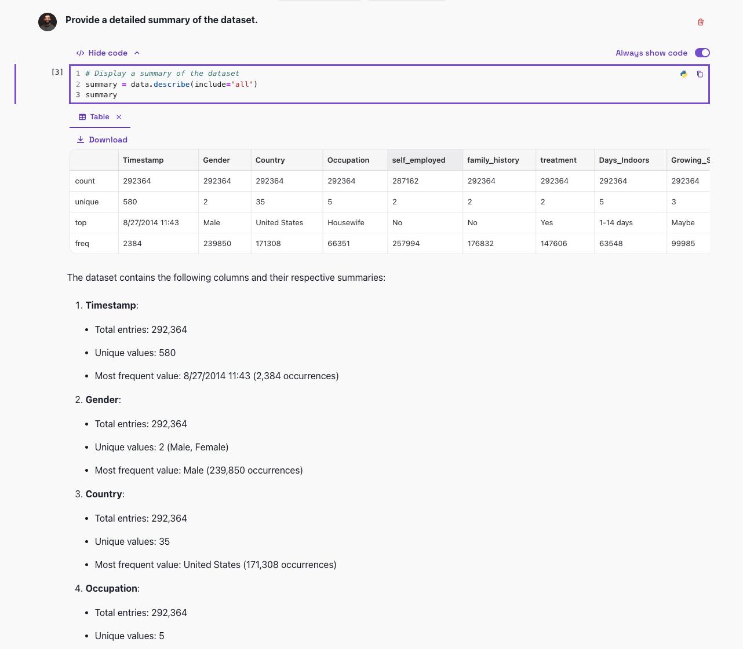The image size is (743, 649).
Task: Click the code brackets icon beside Hide code
Action: [x=81, y=53]
